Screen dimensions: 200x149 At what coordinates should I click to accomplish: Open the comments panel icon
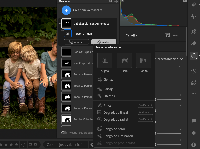pyautogui.click(x=194, y=121)
